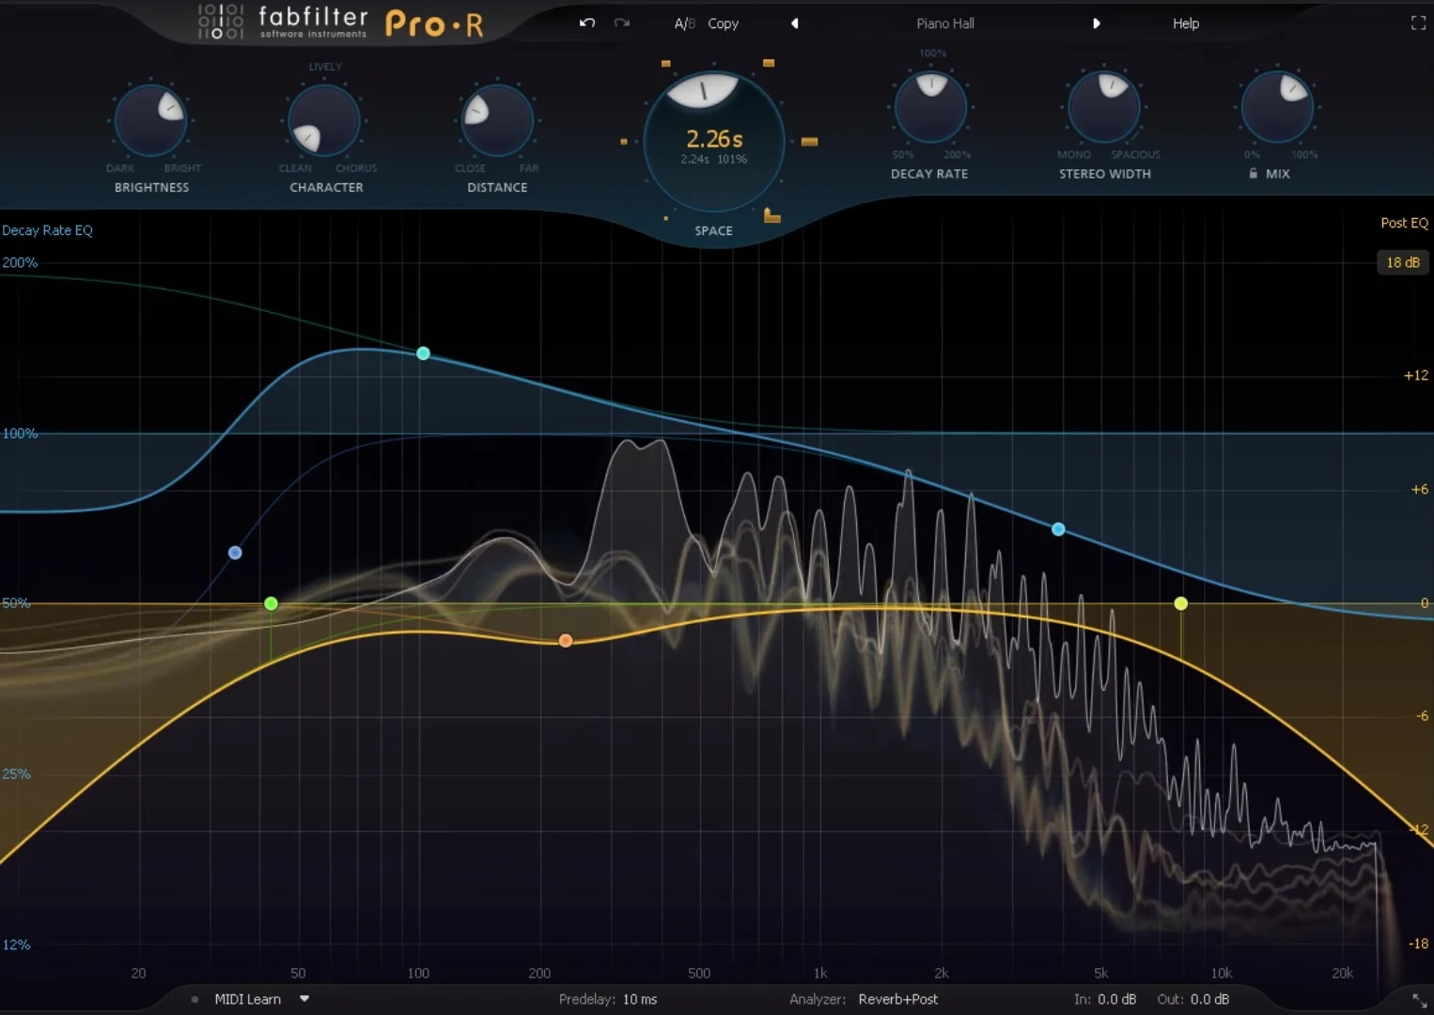The image size is (1434, 1015).
Task: Select the green Post EQ band point
Action: point(271,603)
